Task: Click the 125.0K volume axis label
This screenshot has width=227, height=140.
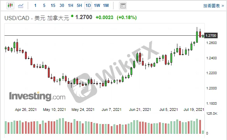Action: click(x=212, y=114)
